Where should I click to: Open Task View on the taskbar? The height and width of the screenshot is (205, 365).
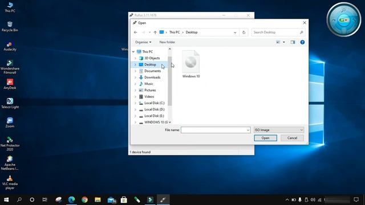tap(44, 200)
